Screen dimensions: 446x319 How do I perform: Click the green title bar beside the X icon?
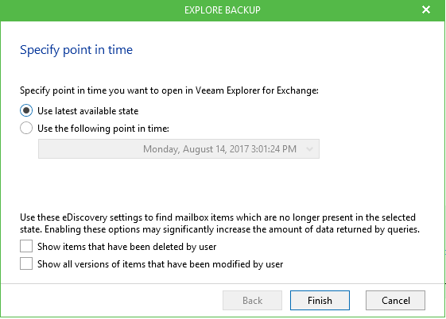click(341, 10)
